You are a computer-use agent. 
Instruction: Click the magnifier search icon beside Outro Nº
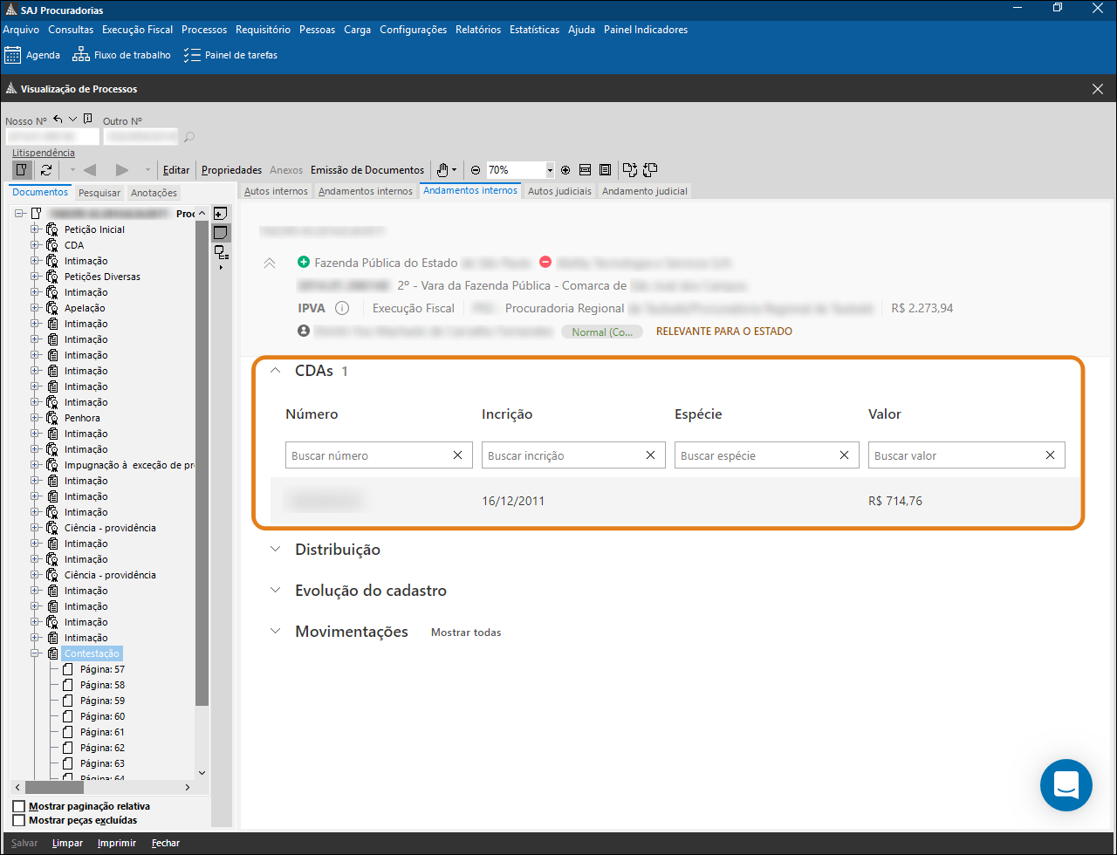(x=188, y=137)
